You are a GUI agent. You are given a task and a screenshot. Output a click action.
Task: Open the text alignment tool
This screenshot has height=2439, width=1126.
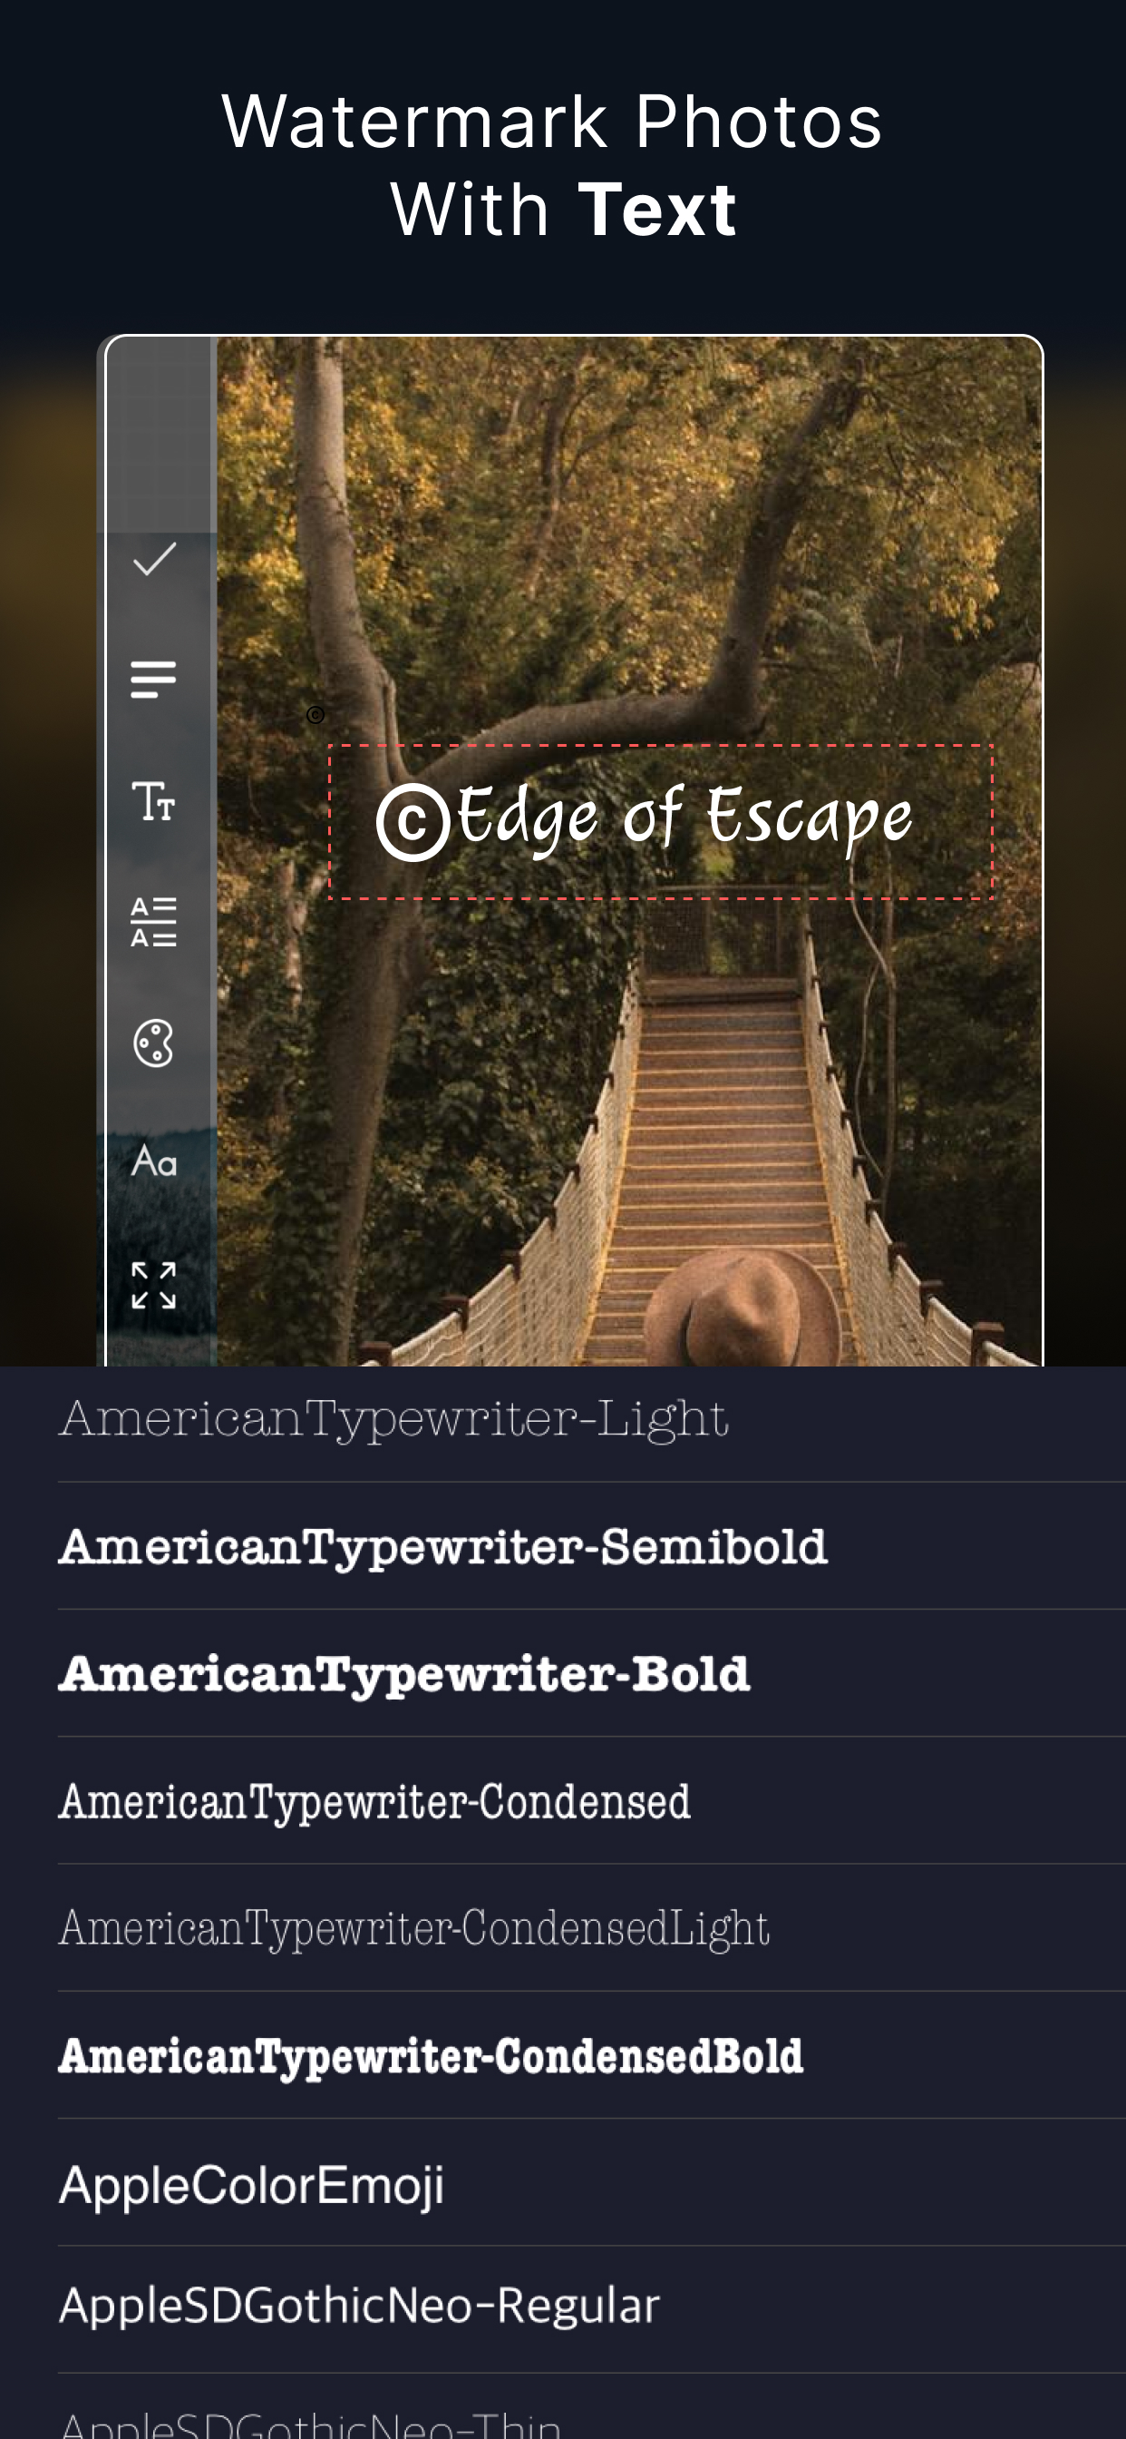coord(153,679)
